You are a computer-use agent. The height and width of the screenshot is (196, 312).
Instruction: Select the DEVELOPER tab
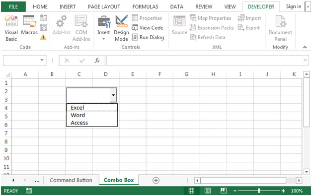click(261, 7)
